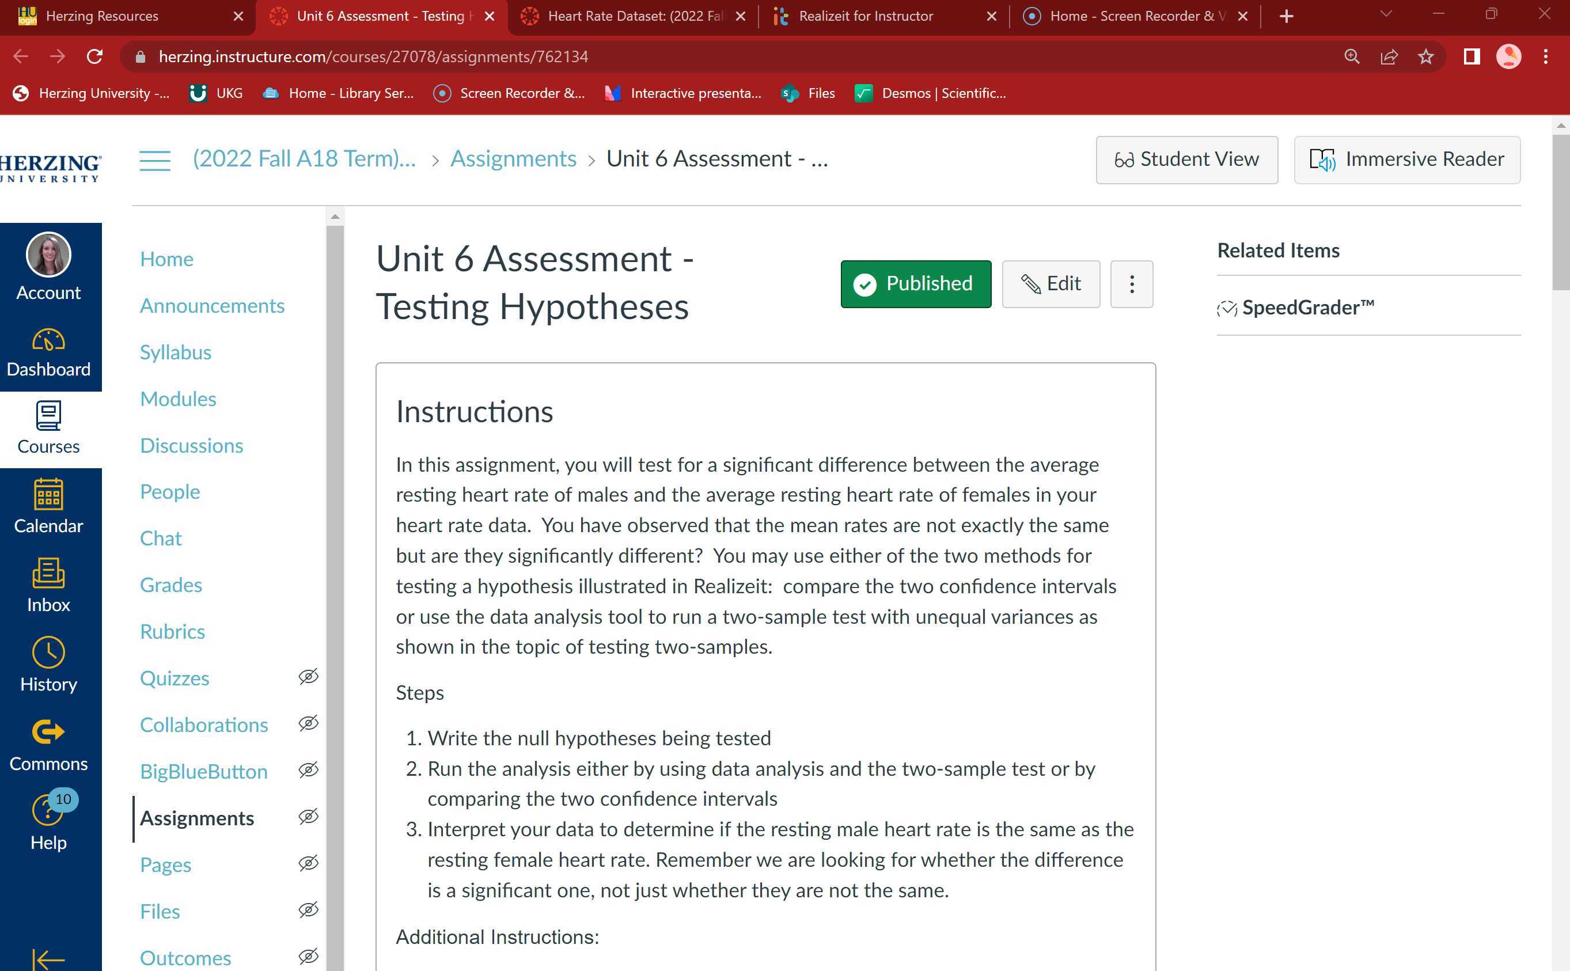Launch SpeedGrader from Related Items
The height and width of the screenshot is (971, 1570).
(x=1307, y=307)
